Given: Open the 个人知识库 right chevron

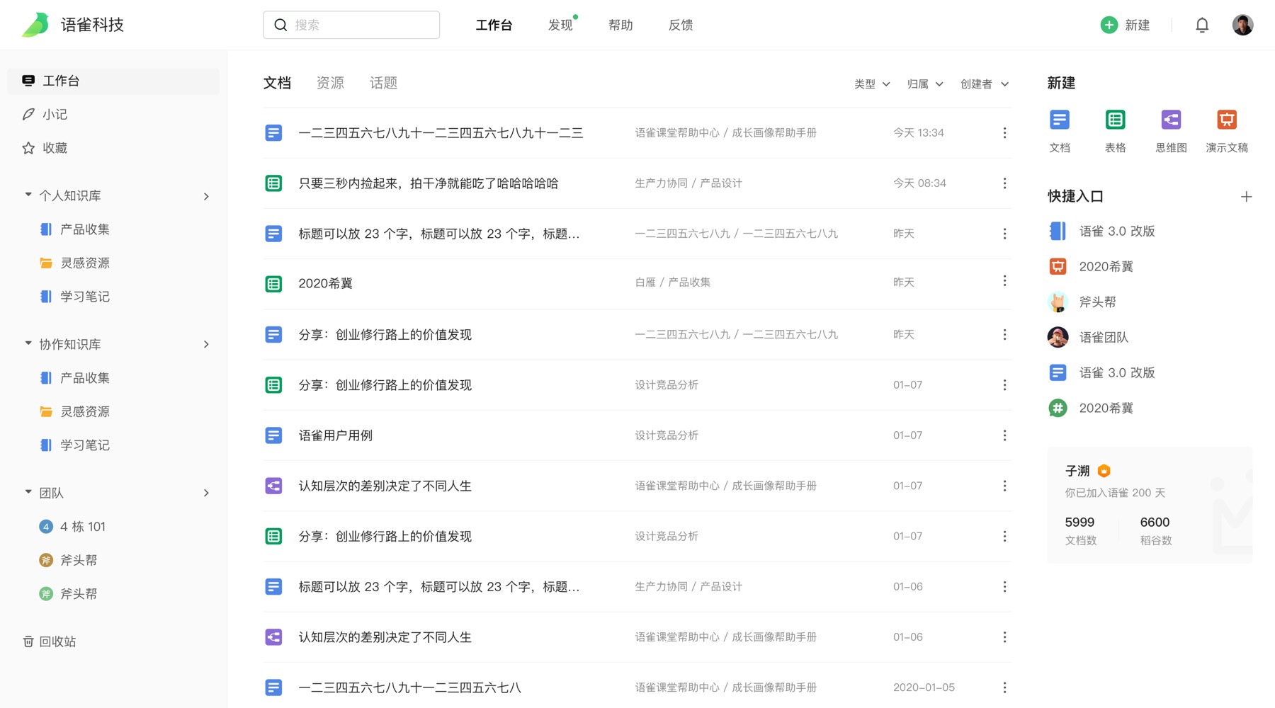Looking at the screenshot, I should 206,196.
